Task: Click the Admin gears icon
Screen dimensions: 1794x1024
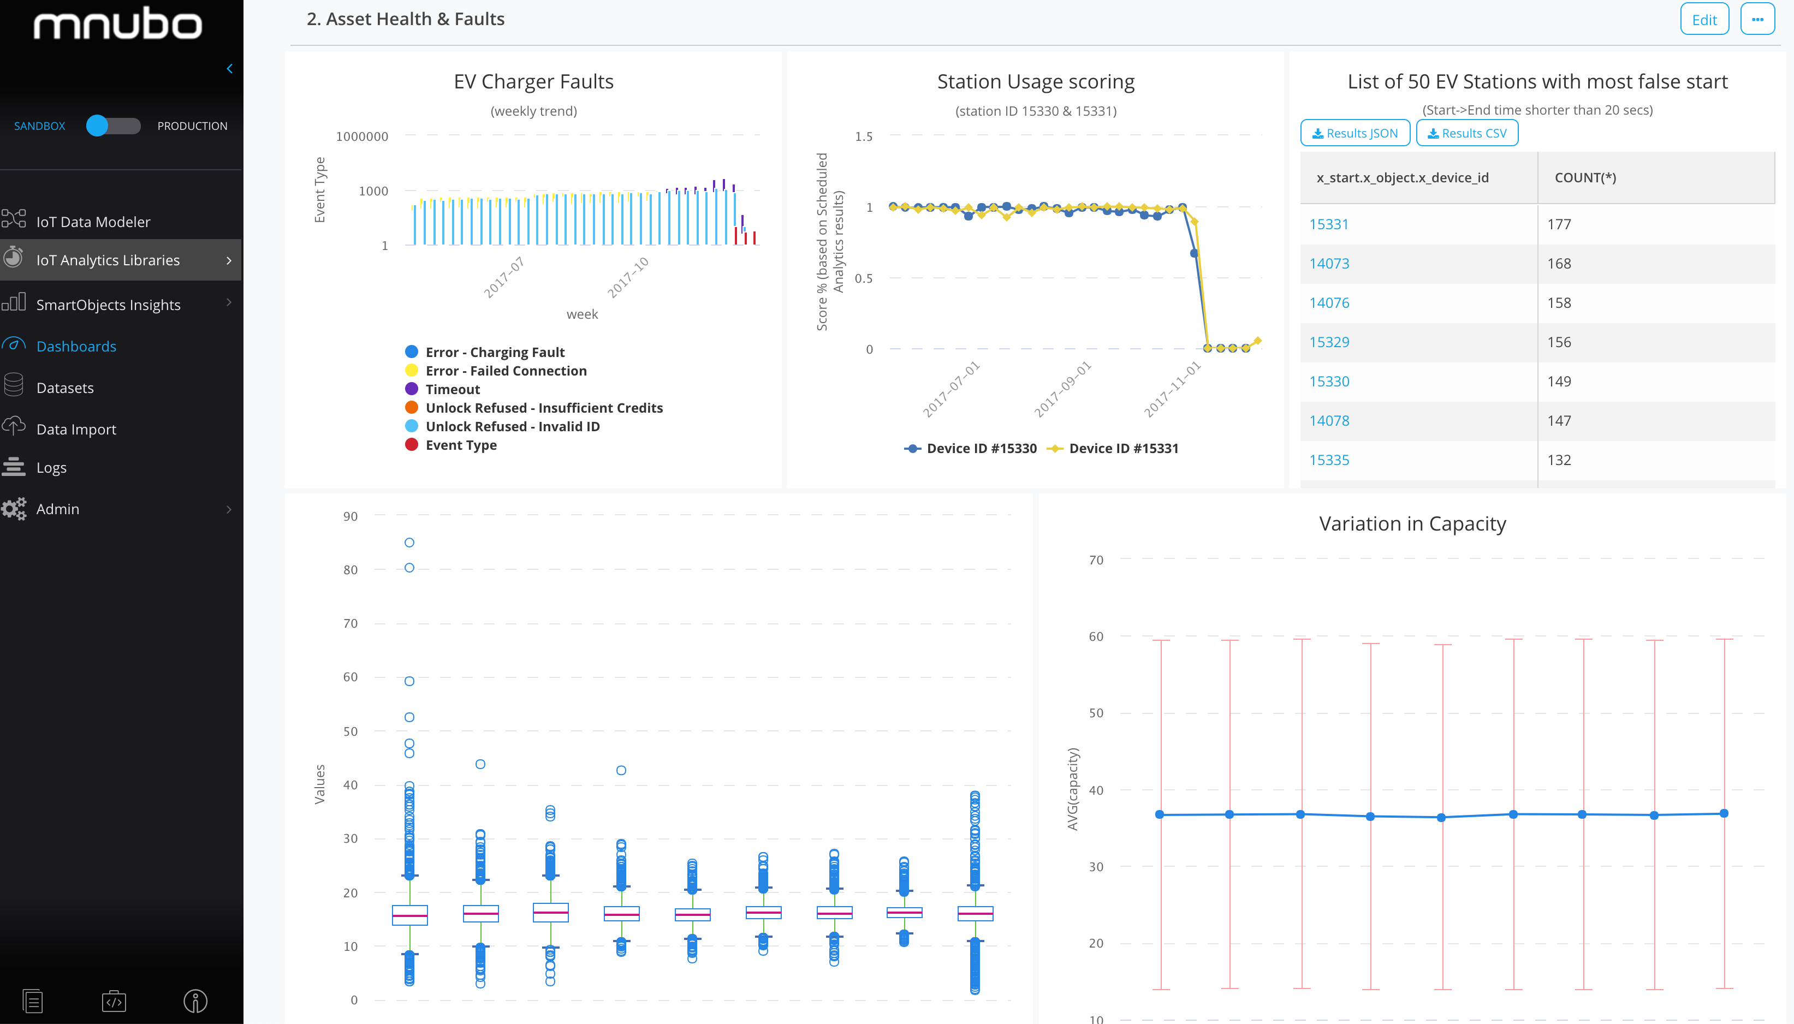Action: click(14, 508)
